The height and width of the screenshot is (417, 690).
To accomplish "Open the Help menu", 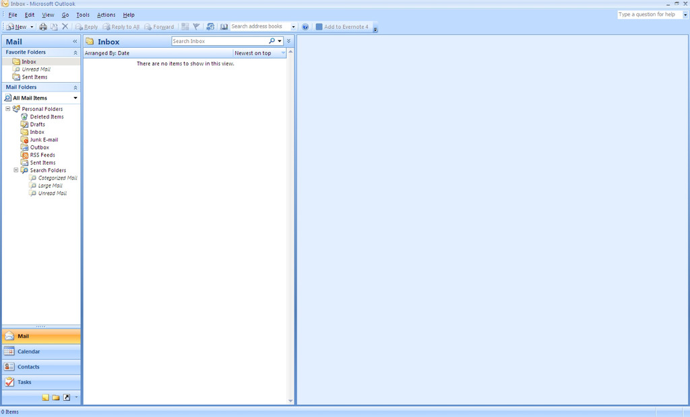I will pos(129,15).
